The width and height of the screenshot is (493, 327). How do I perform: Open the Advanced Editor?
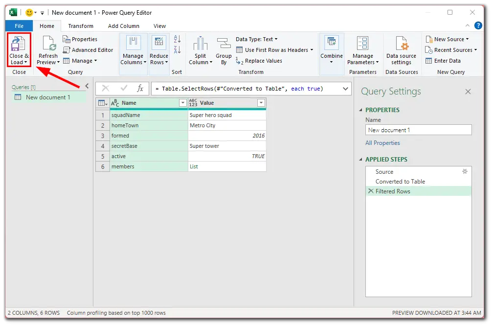pos(88,50)
